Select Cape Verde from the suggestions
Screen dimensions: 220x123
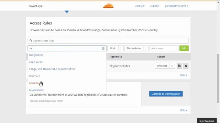pos(36,62)
